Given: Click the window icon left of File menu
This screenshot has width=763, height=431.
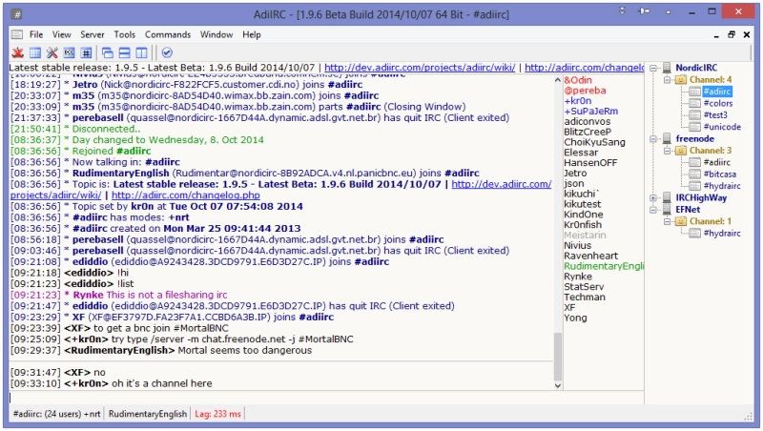Looking at the screenshot, I should [17, 34].
